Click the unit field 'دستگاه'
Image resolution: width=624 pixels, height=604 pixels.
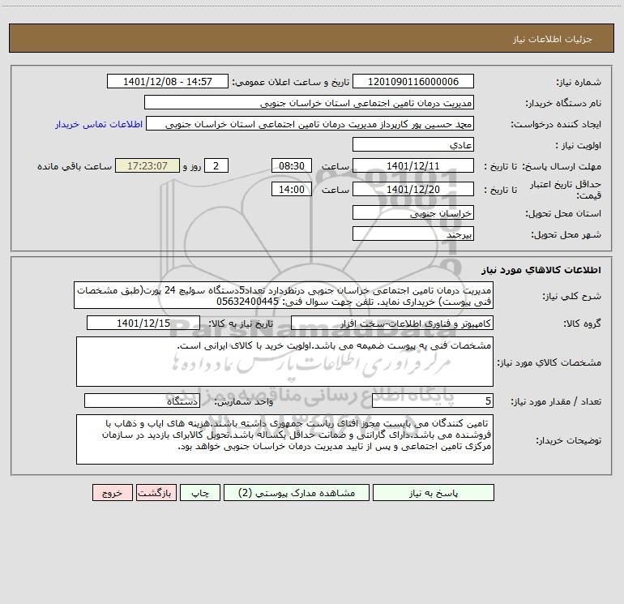(142, 401)
